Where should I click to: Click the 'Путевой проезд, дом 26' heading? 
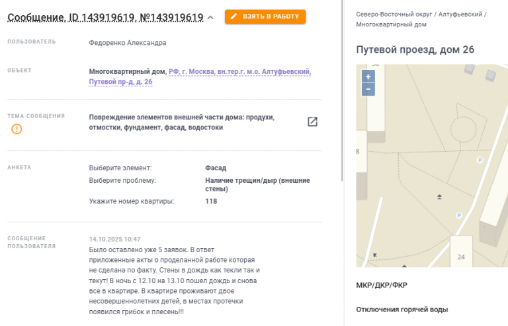pyautogui.click(x=415, y=49)
